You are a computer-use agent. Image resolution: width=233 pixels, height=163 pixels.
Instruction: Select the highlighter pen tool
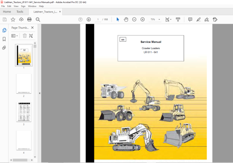coord(198,19)
